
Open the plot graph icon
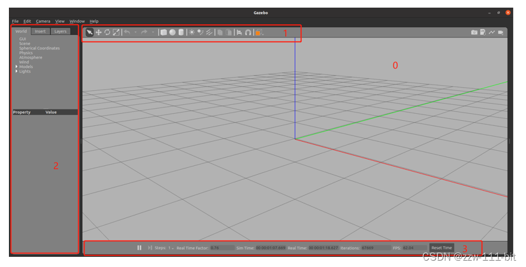tap(492, 32)
